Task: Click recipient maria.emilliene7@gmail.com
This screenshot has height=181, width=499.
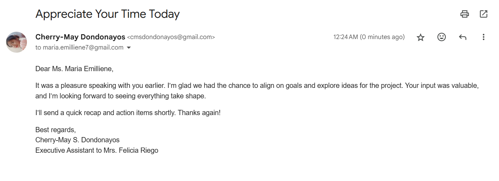Action: (83, 47)
